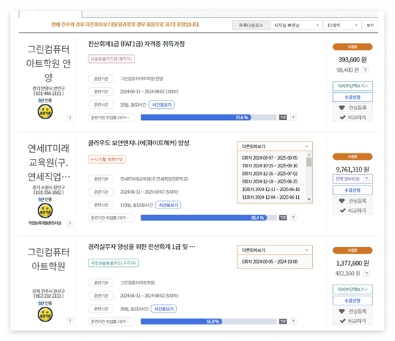
Task: Select 6회차 2024-08-07 ~ 2025-03-05
Action: click(270, 158)
